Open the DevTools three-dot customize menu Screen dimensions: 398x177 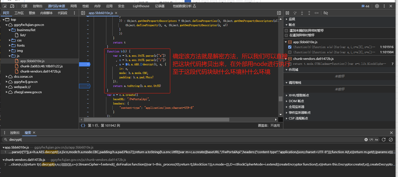384,6
